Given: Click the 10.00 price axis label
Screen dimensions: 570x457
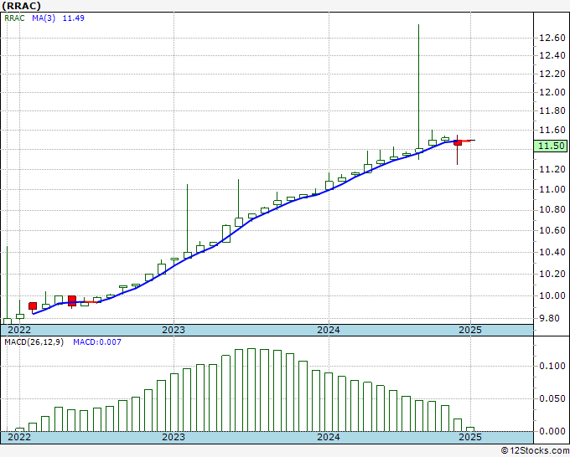Looking at the screenshot, I should point(550,296).
